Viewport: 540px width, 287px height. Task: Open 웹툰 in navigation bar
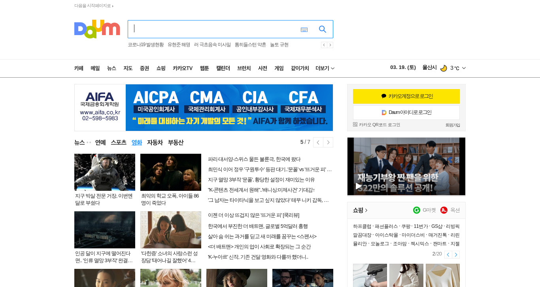pos(204,68)
